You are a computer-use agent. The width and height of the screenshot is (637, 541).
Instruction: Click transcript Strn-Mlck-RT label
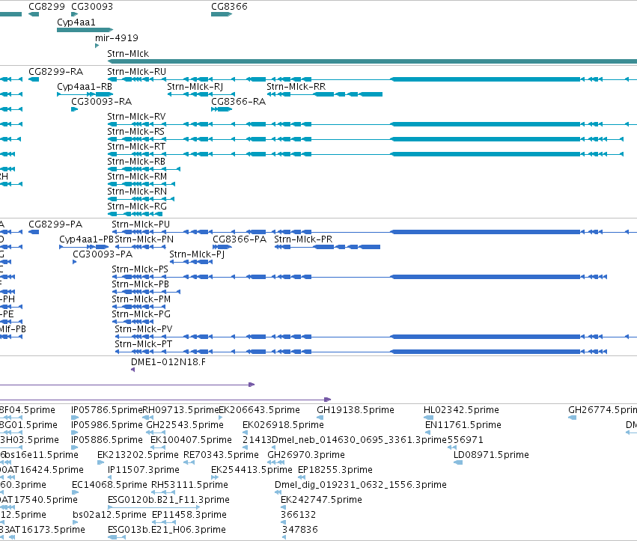[x=136, y=147]
